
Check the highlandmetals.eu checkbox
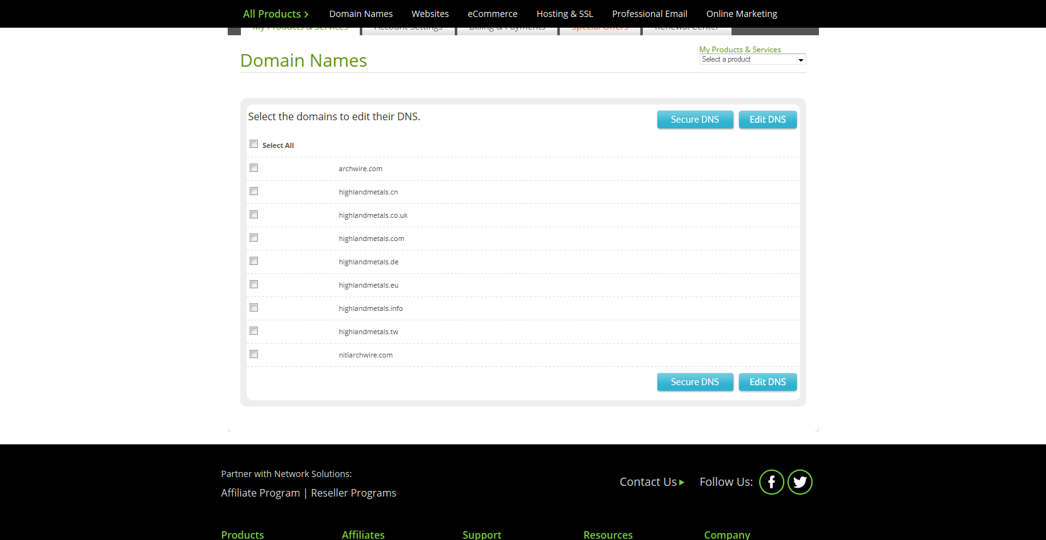[253, 284]
